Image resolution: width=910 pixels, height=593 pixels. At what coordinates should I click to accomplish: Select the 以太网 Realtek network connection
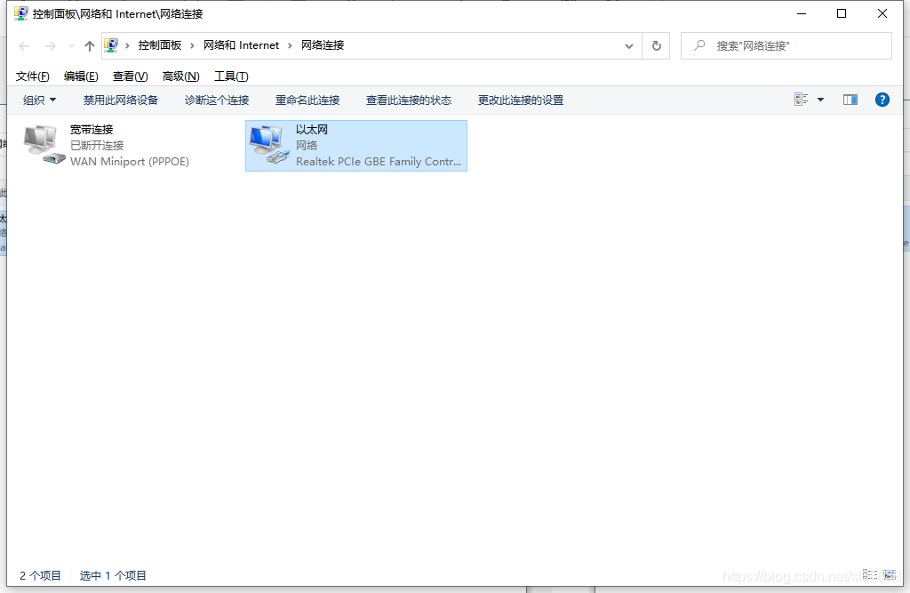pyautogui.click(x=355, y=145)
